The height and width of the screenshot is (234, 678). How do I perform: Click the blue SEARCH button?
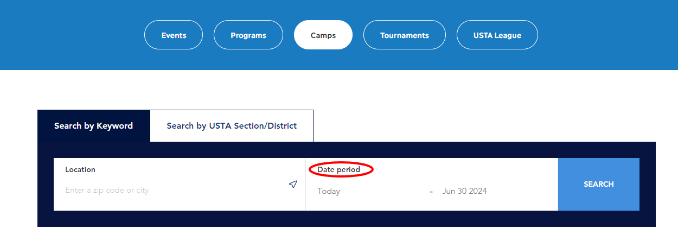[599, 184]
